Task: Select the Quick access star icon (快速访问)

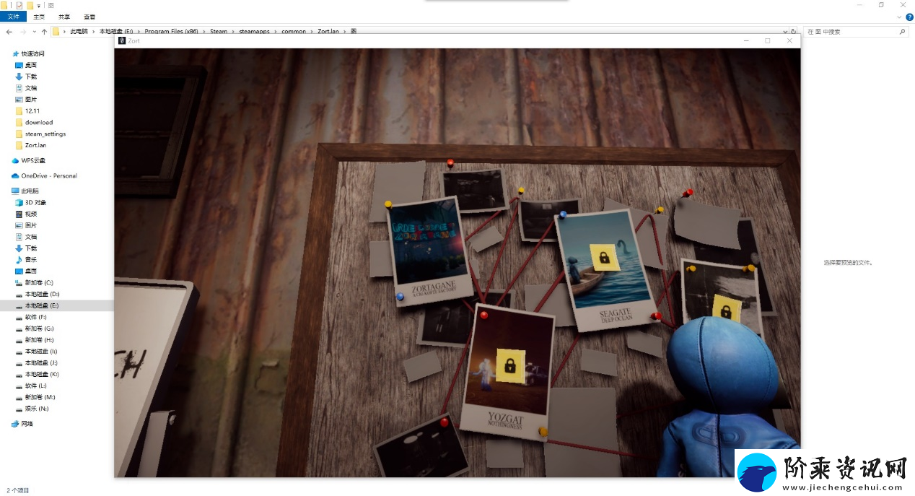Action: tap(15, 53)
